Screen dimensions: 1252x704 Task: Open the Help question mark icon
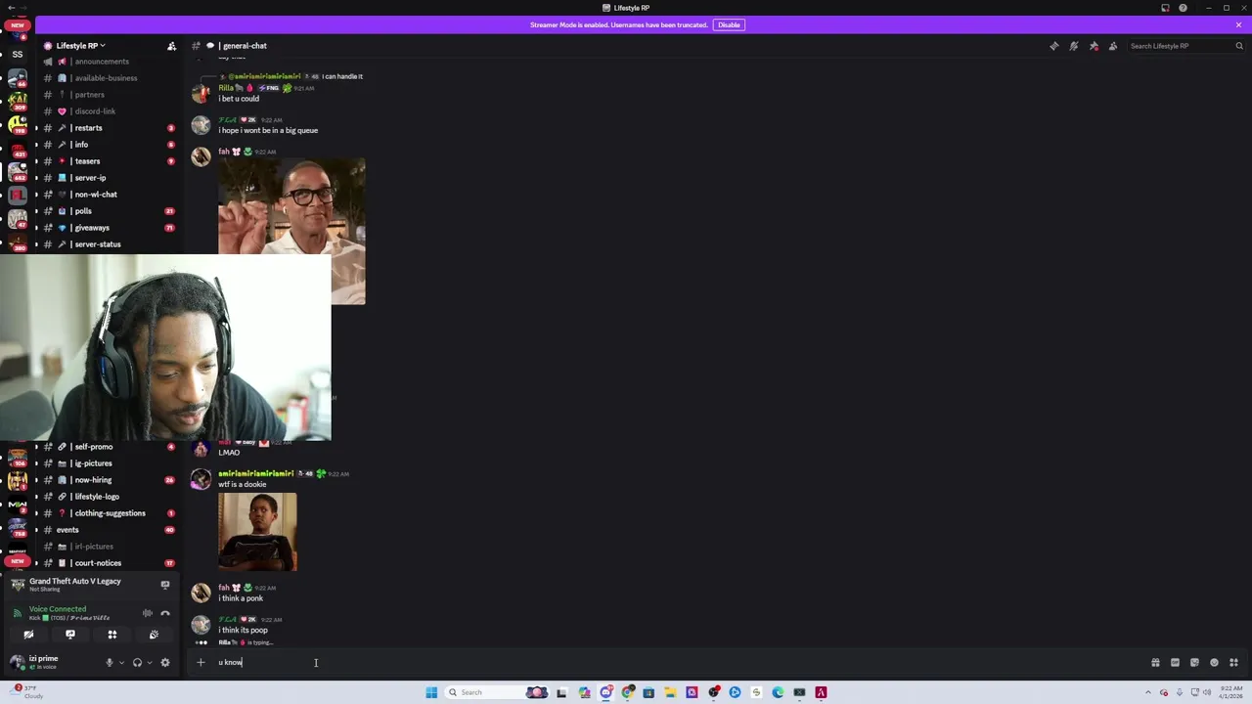[x=1184, y=8]
